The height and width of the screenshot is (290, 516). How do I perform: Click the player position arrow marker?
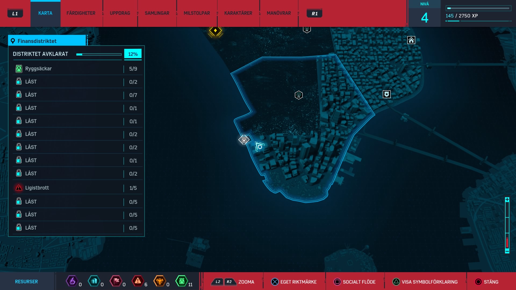click(259, 147)
